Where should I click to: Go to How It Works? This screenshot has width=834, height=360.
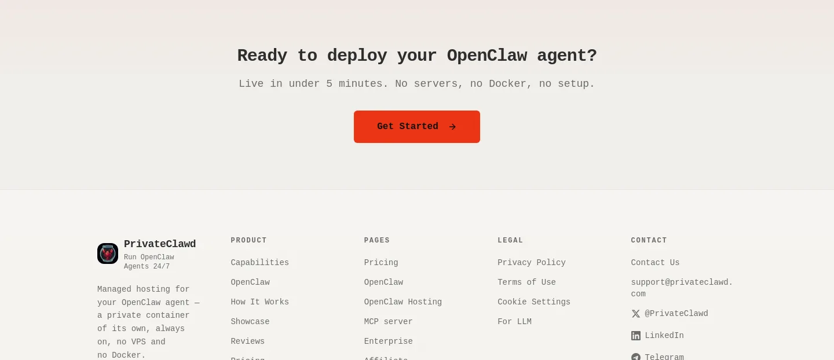pyautogui.click(x=259, y=302)
